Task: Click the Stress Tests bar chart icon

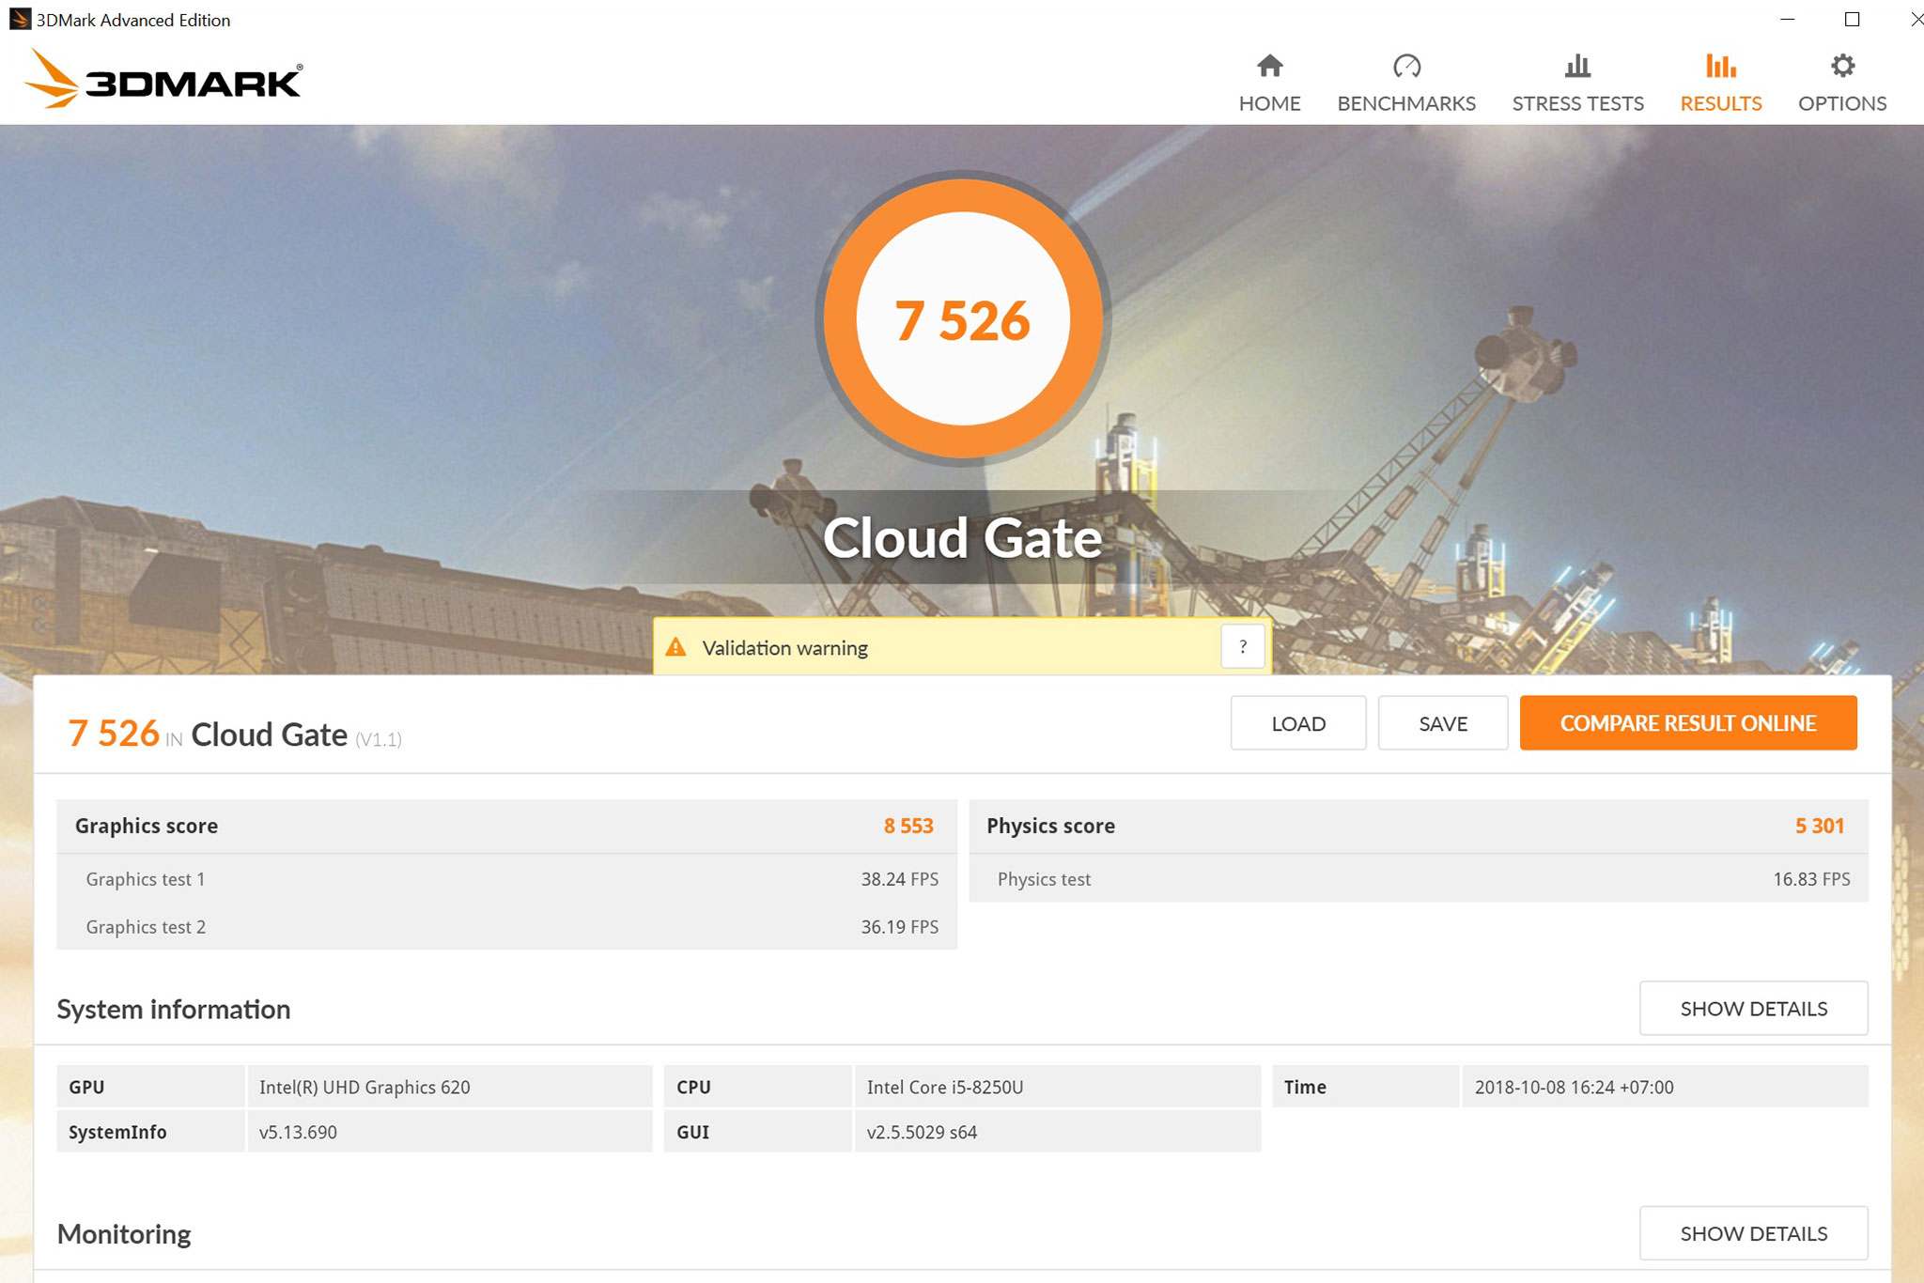Action: pos(1577,66)
